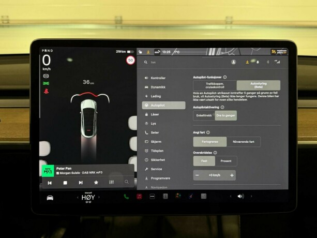The image size is (317, 238).
Task: Favorite the current station with star
Action: click(96, 183)
